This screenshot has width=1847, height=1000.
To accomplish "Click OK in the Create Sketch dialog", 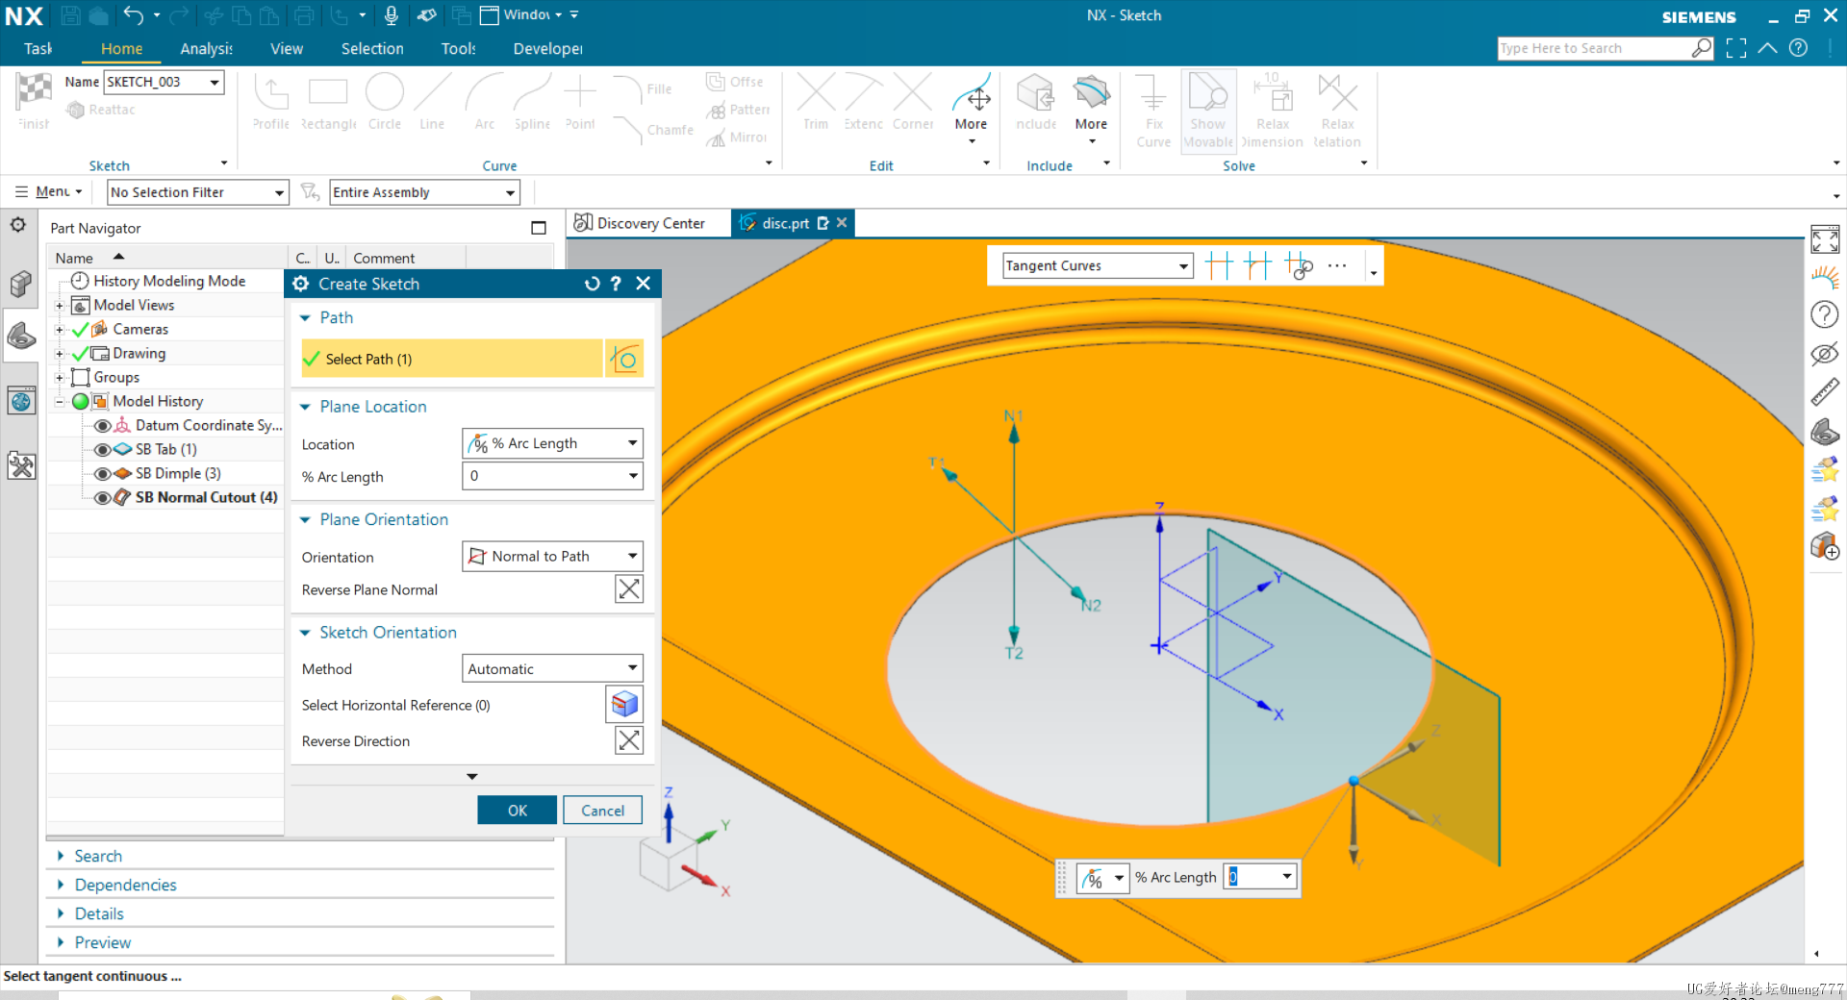I will point(517,811).
